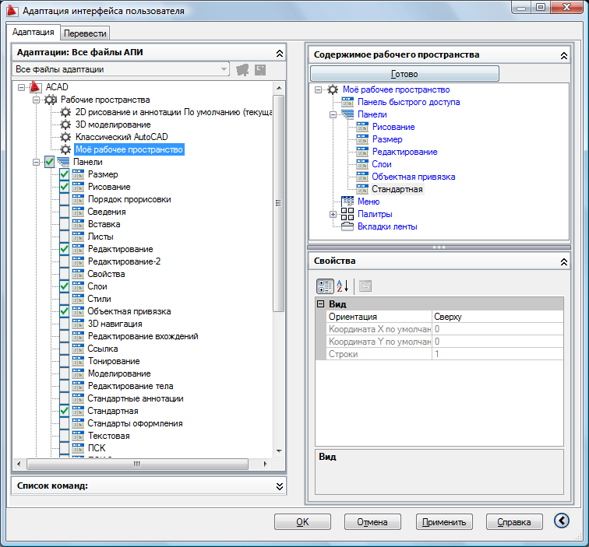The width and height of the screenshot is (589, 547).
Task: Select Редактирование-2 toolbar item
Action: pos(124,261)
